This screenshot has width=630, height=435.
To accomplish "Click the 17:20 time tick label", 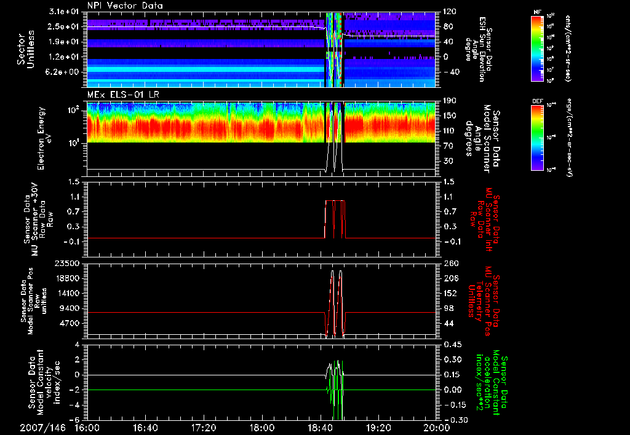I will point(204,428).
